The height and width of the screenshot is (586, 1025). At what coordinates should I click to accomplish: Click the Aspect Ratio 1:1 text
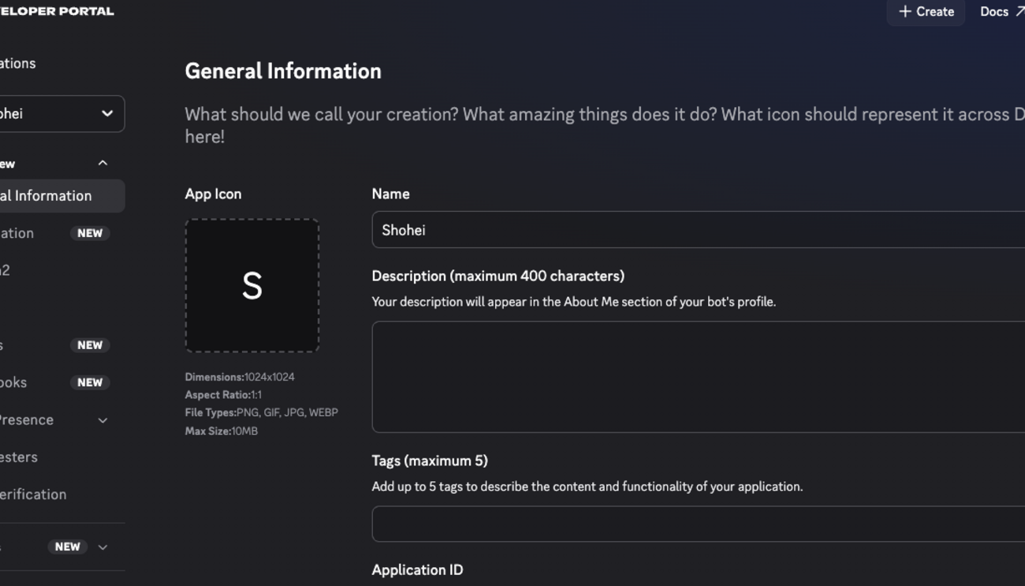tap(224, 395)
